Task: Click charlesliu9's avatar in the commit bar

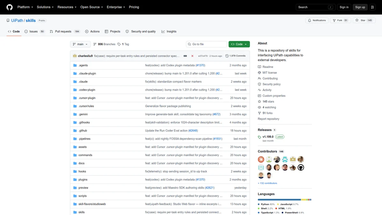Action: [x=75, y=56]
